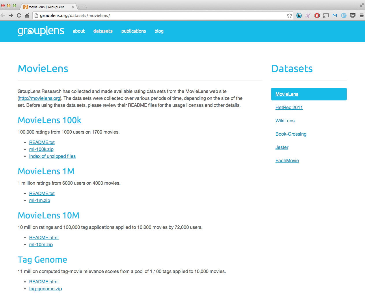Download ml-10m.zip
The image size is (365, 303).
point(41,244)
